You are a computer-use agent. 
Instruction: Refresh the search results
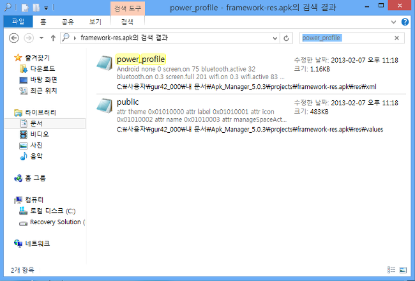coord(286,38)
